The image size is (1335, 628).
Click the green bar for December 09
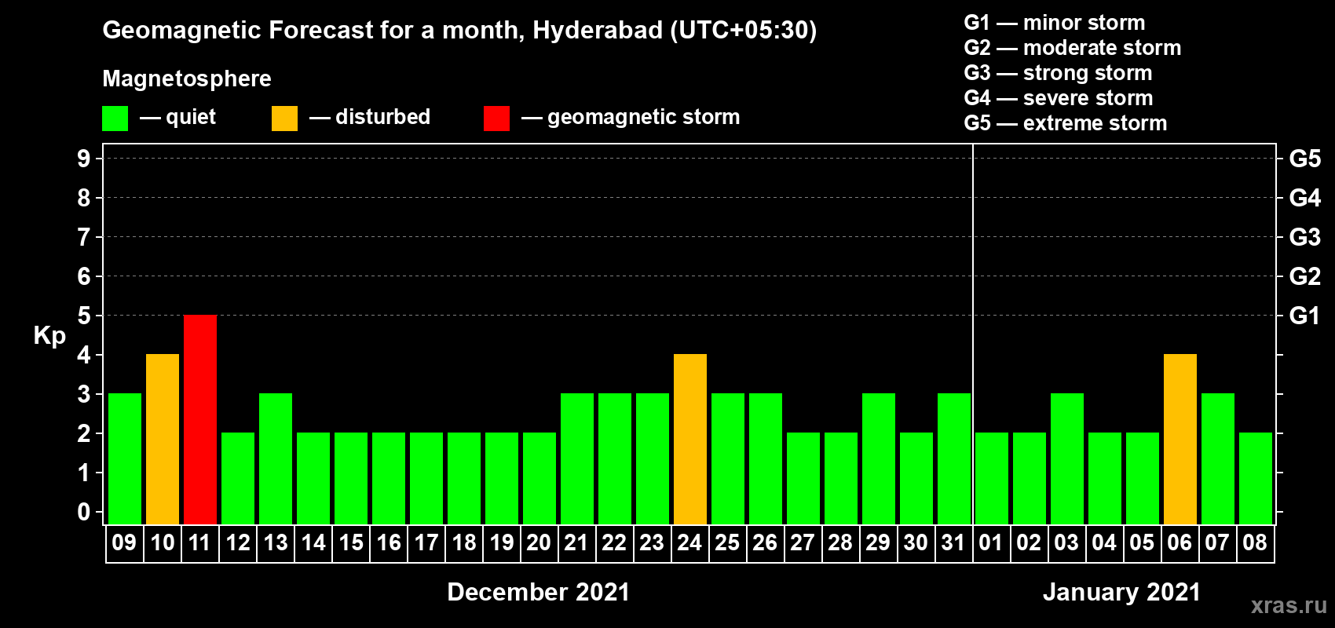click(125, 459)
